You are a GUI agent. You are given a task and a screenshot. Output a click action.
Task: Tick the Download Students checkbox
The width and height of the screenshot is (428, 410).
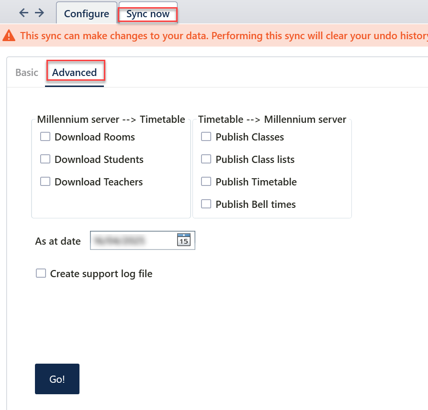click(x=45, y=159)
